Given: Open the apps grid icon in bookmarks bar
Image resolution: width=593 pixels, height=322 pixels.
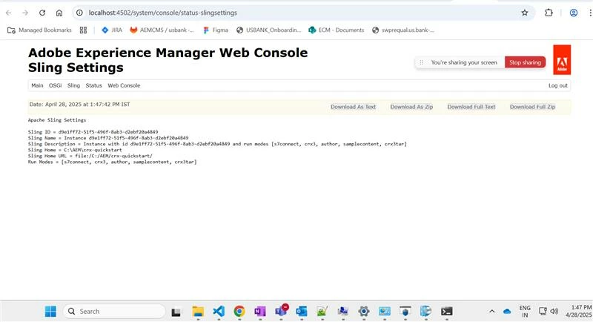Looking at the screenshot, I should 83,30.
